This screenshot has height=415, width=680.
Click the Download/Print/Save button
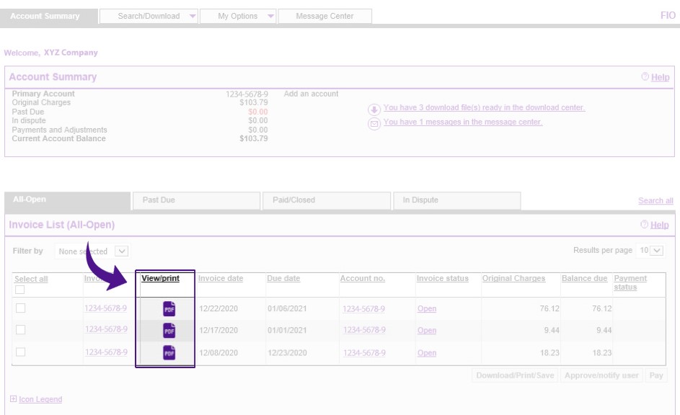(515, 375)
